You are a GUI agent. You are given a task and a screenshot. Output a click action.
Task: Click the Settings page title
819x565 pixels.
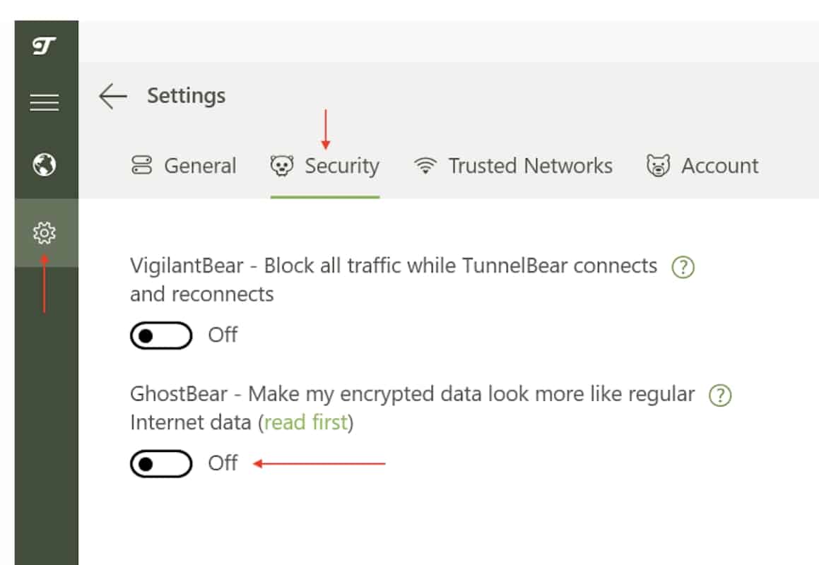pos(187,96)
